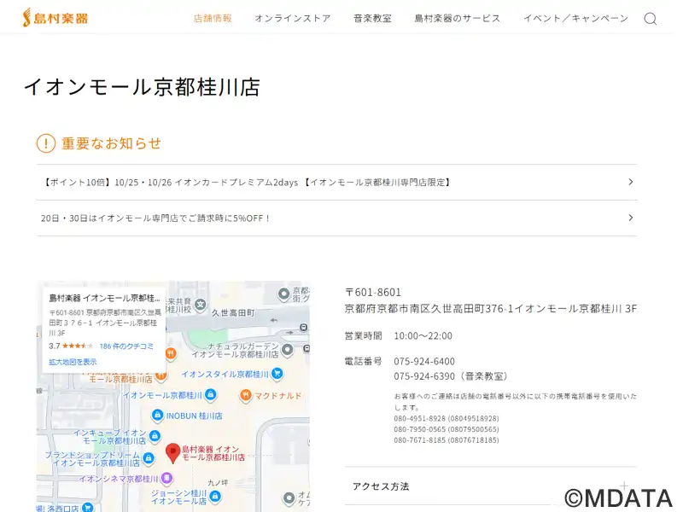
Task: Click the search magnifier icon in header
Action: (x=651, y=19)
